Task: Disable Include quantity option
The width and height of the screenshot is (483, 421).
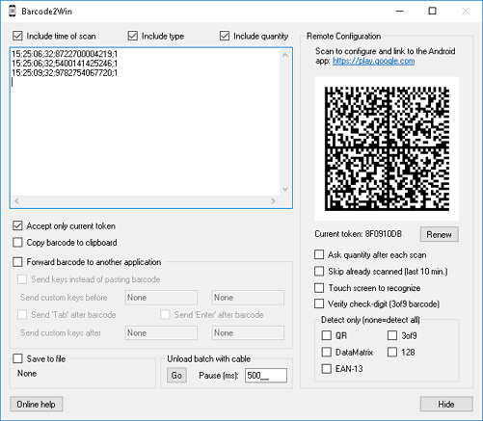Action: (x=225, y=36)
